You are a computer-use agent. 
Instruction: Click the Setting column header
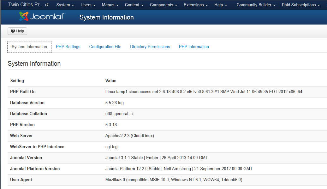(17, 81)
